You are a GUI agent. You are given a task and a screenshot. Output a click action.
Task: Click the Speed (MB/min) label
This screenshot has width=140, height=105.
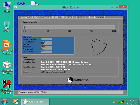coord(29,42)
